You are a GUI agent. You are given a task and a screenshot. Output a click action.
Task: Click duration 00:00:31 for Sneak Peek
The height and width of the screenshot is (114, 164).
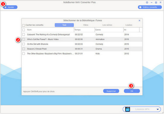tap(79, 49)
